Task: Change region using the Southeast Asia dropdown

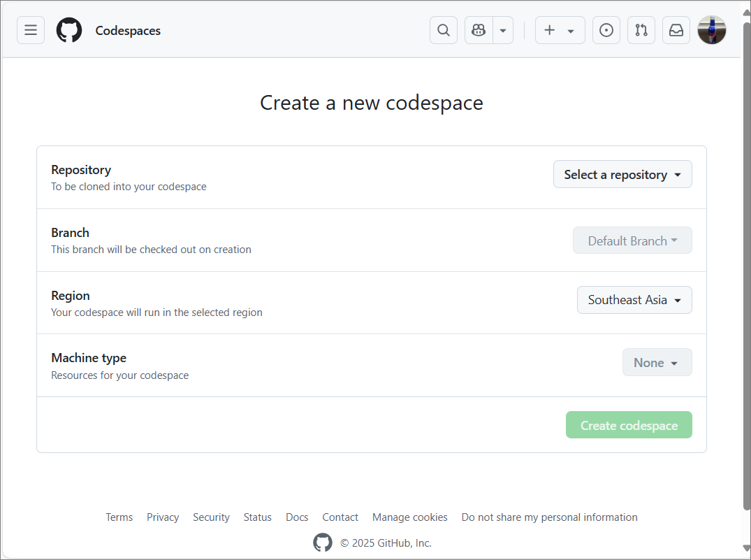Action: pos(634,299)
